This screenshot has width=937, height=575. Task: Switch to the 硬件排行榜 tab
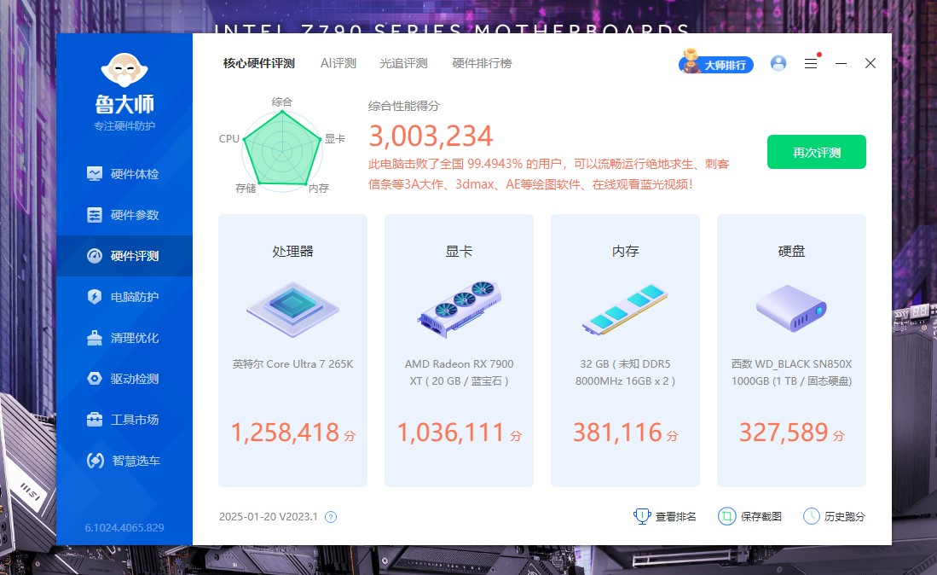click(x=483, y=63)
